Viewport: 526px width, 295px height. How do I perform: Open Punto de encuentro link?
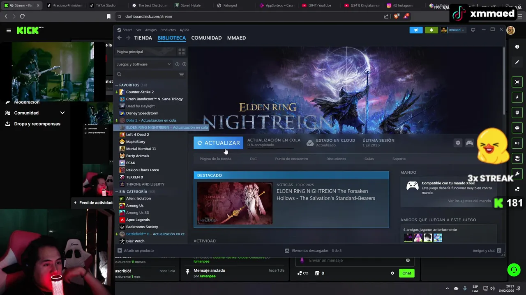[x=291, y=159]
